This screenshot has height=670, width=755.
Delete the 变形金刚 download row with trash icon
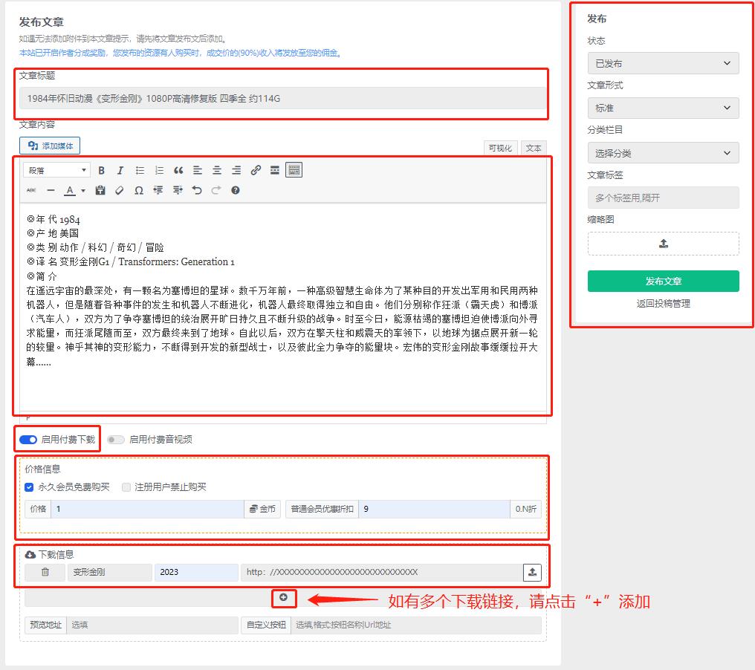(45, 572)
